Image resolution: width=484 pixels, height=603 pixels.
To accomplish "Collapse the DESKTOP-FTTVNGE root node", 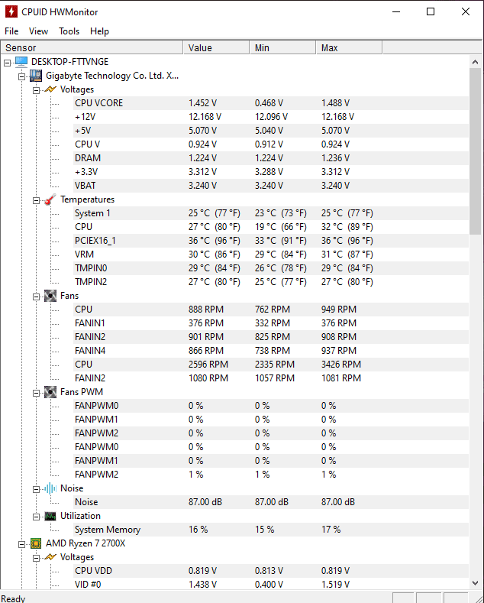I will 8,63.
